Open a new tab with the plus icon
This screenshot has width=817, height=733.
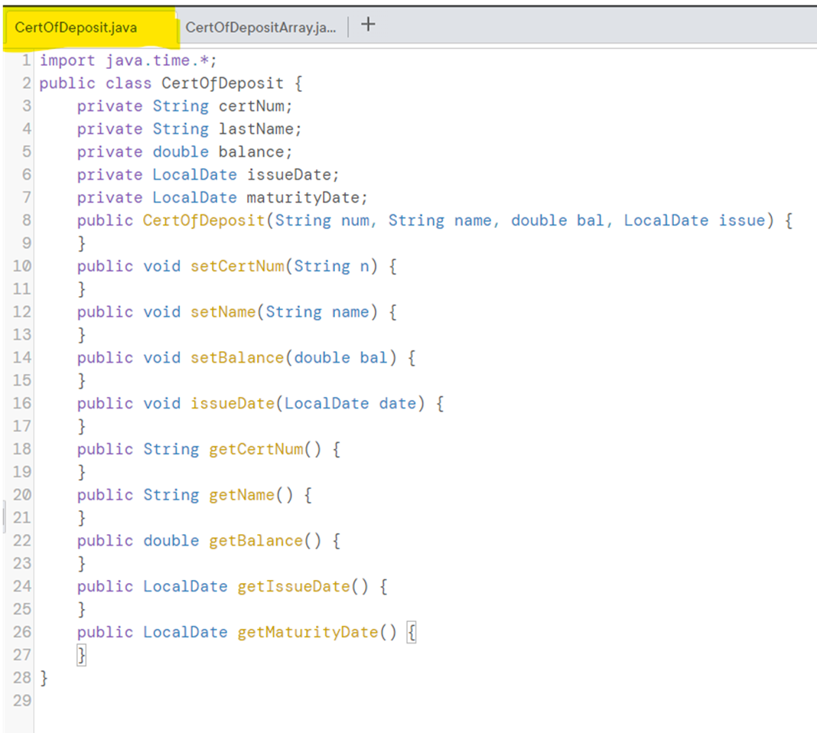[367, 24]
